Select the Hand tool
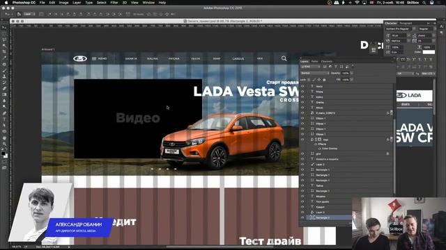This screenshot has height=250, width=446. pyautogui.click(x=4, y=137)
